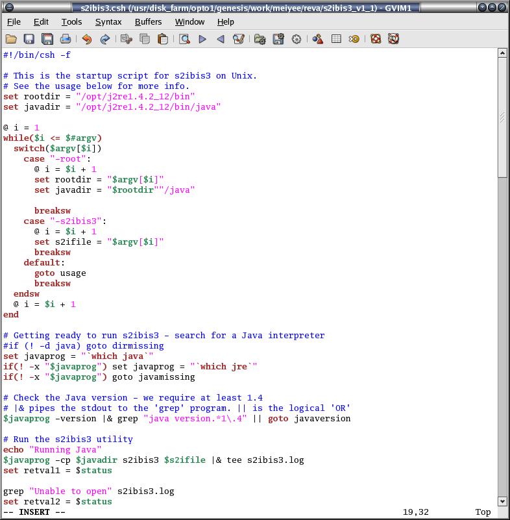Viewport: 510px width, 520px height.
Task: Open the Help menu
Action: point(226,22)
